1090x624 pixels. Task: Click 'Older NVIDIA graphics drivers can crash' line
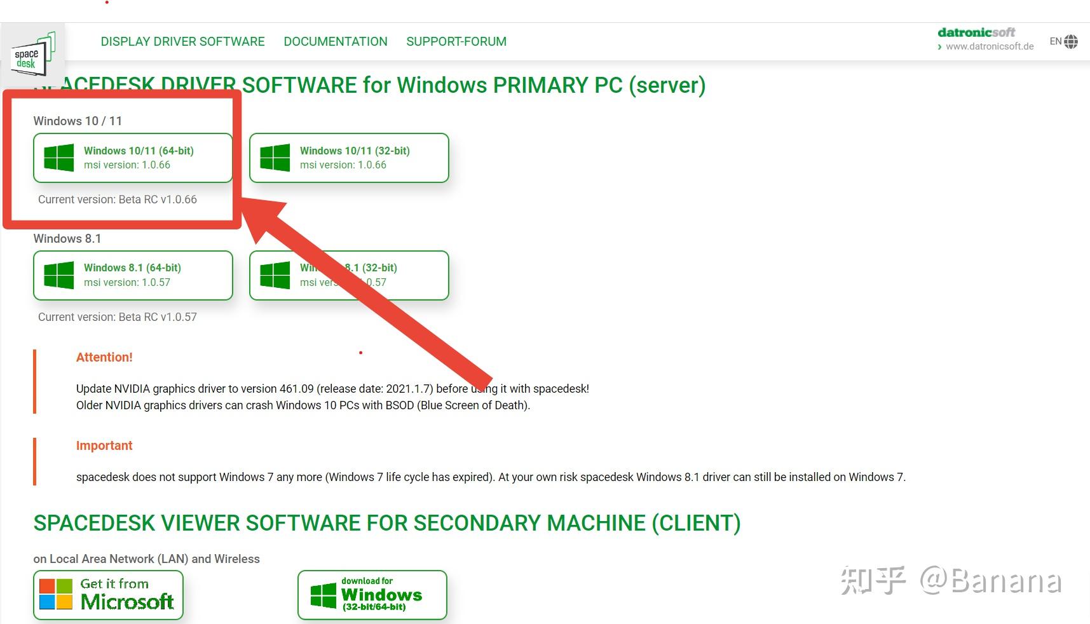(x=303, y=405)
